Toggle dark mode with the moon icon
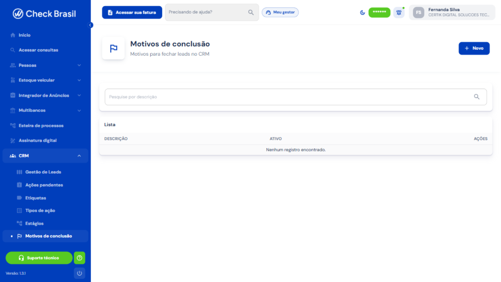 (x=363, y=13)
